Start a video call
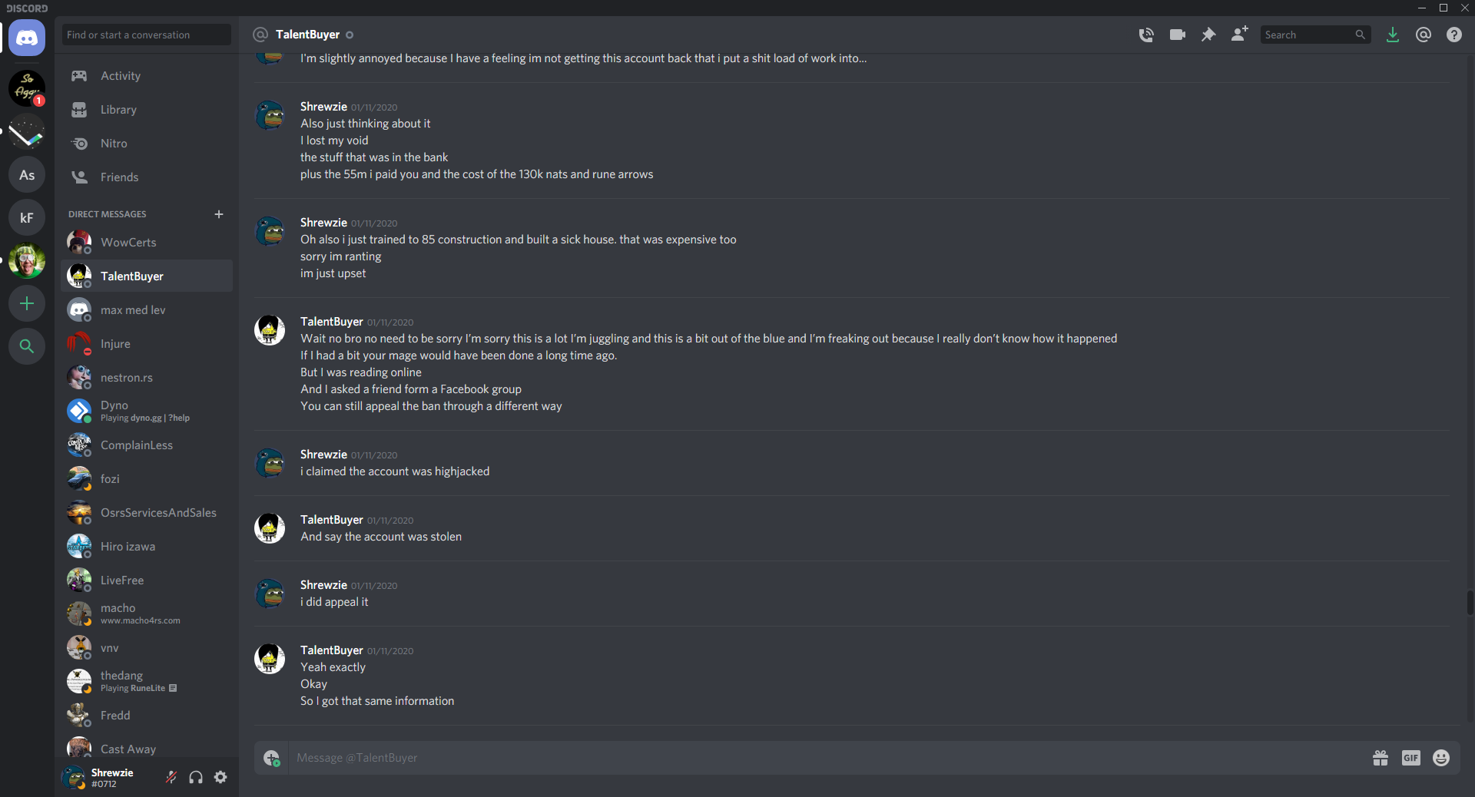 (1178, 35)
